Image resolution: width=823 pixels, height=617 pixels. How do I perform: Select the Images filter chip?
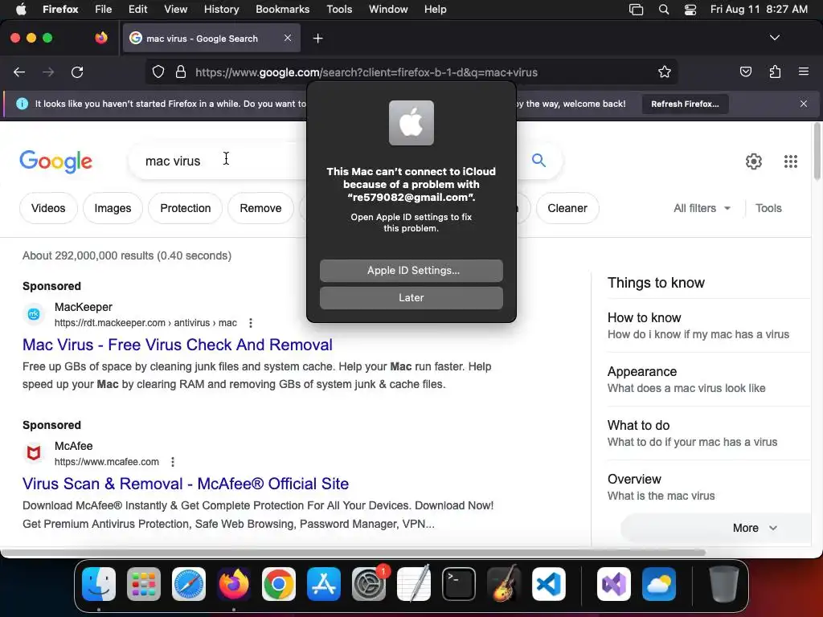point(113,208)
